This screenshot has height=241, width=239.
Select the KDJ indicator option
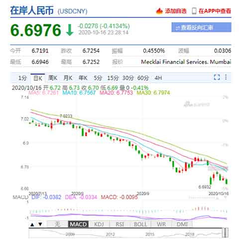[99, 225]
